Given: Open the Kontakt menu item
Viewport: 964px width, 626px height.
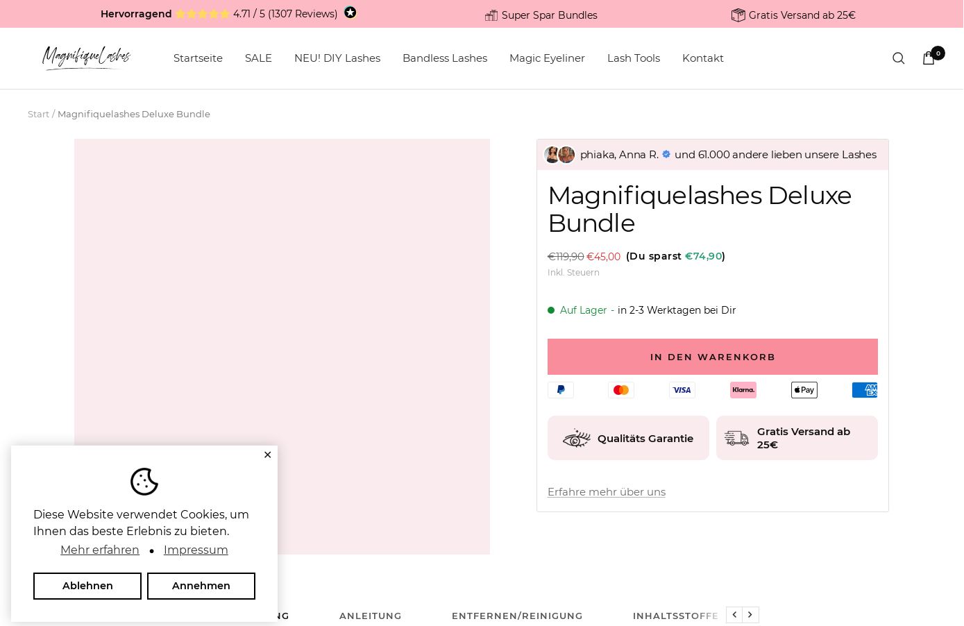Looking at the screenshot, I should 703,58.
